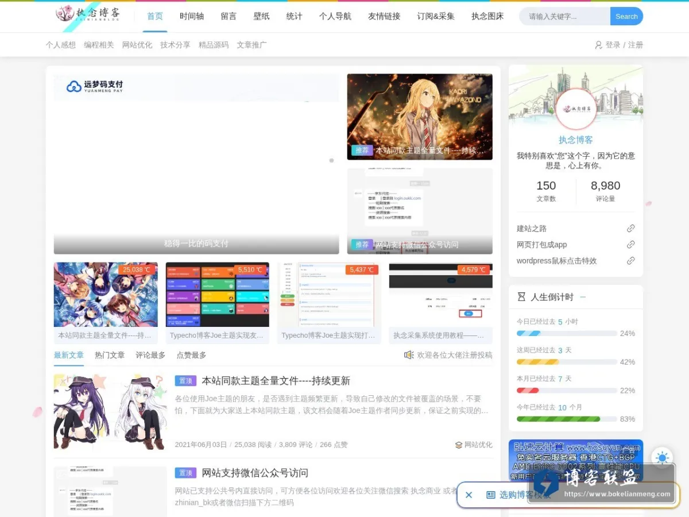Click the 执念博客 author name
Viewport: 689px width, 517px height.
pos(576,140)
